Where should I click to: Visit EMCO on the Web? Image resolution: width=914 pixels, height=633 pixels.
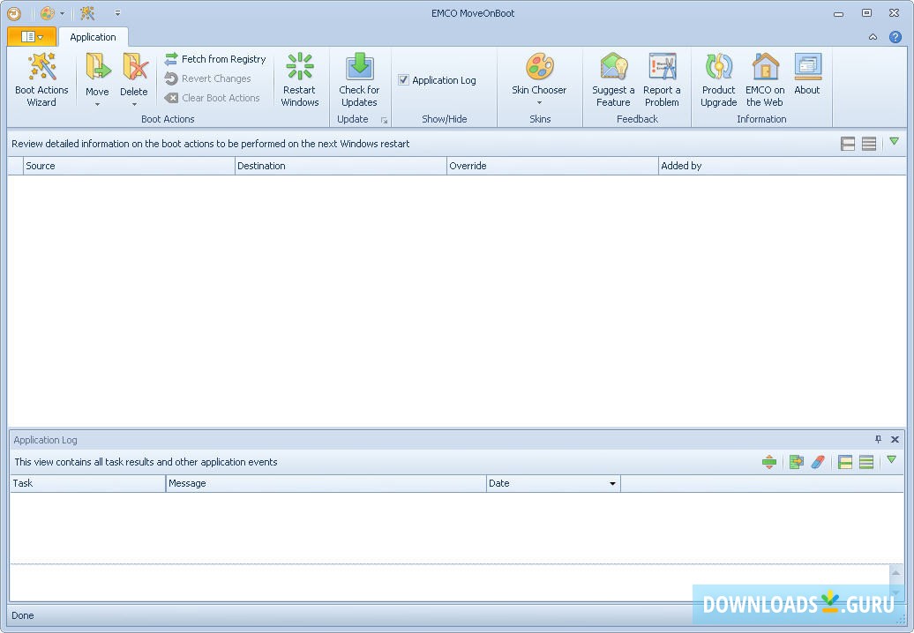click(x=765, y=79)
